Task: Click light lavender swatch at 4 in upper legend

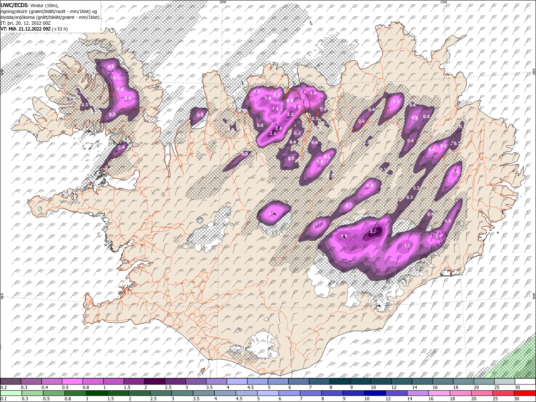Action: tap(237, 381)
